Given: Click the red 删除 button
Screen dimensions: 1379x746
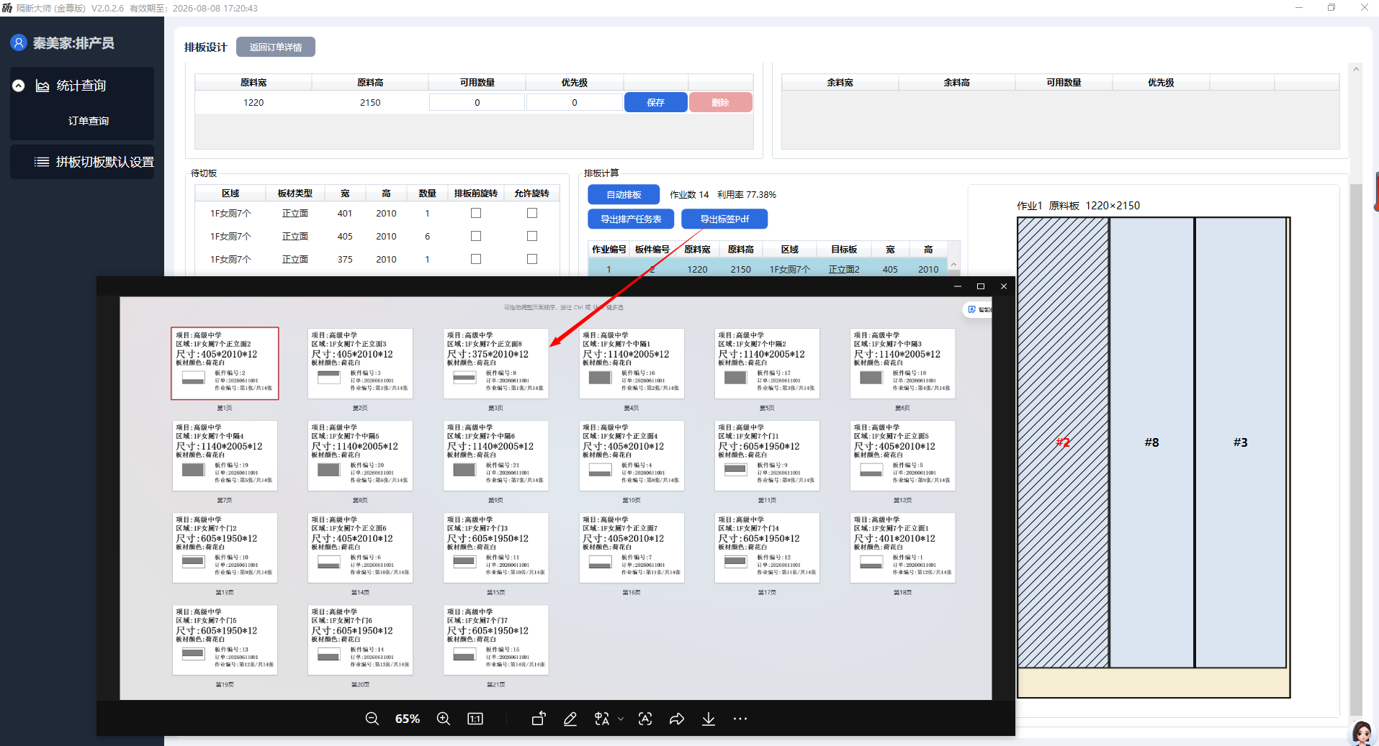Looking at the screenshot, I should coord(721,102).
